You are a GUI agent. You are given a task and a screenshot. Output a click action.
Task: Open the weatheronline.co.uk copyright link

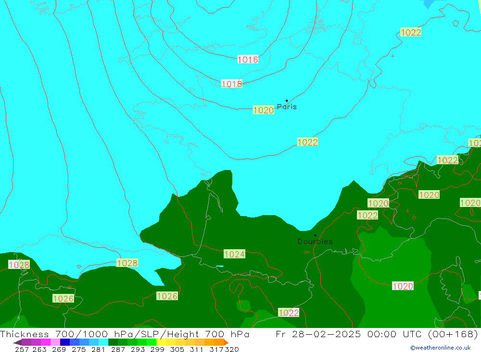[x=441, y=348]
